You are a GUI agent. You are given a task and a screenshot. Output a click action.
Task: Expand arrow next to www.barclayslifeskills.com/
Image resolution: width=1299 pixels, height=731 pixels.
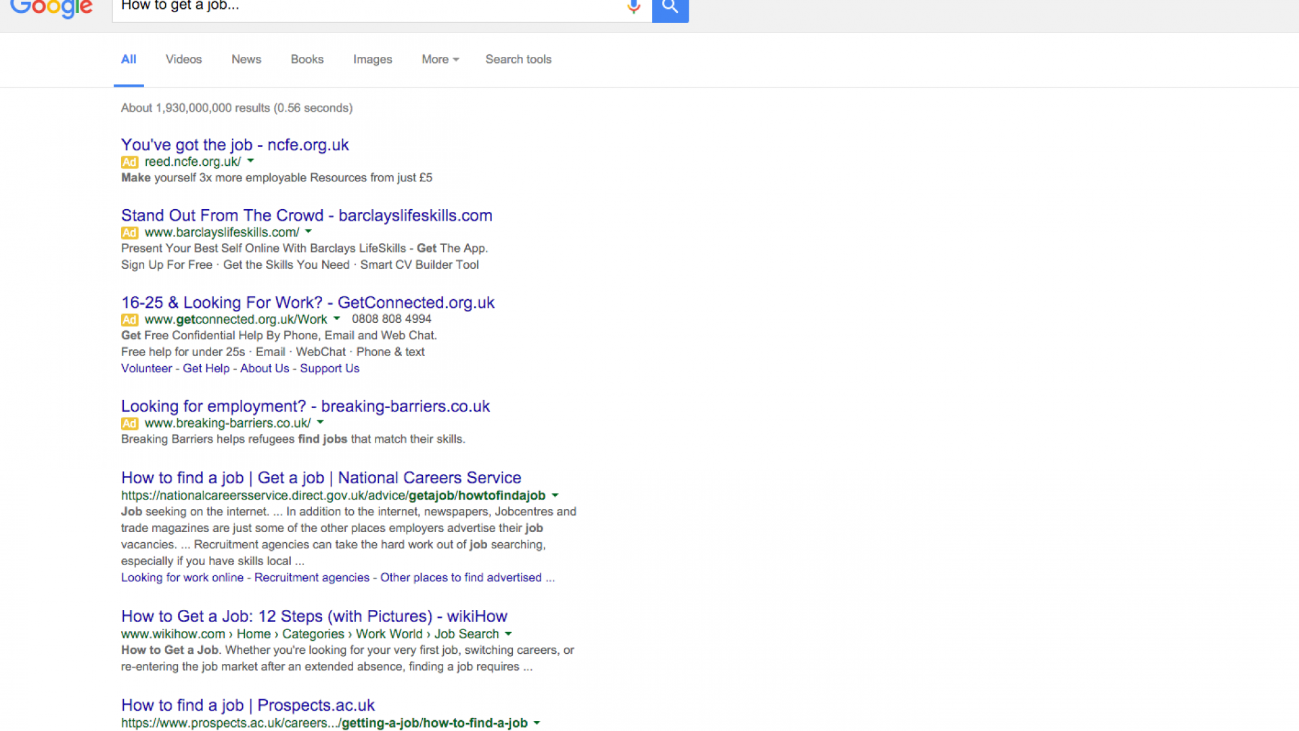(x=309, y=231)
